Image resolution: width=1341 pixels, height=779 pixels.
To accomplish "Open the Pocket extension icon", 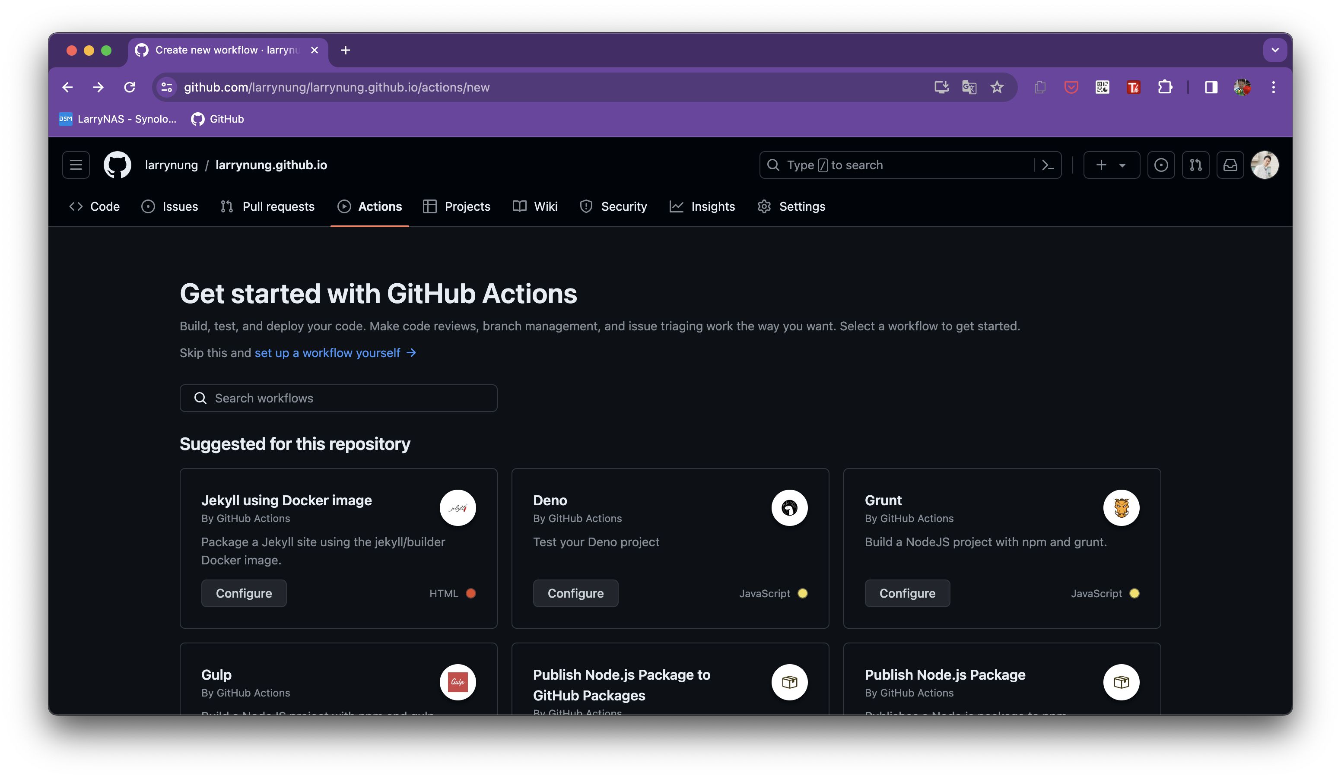I will click(1071, 87).
